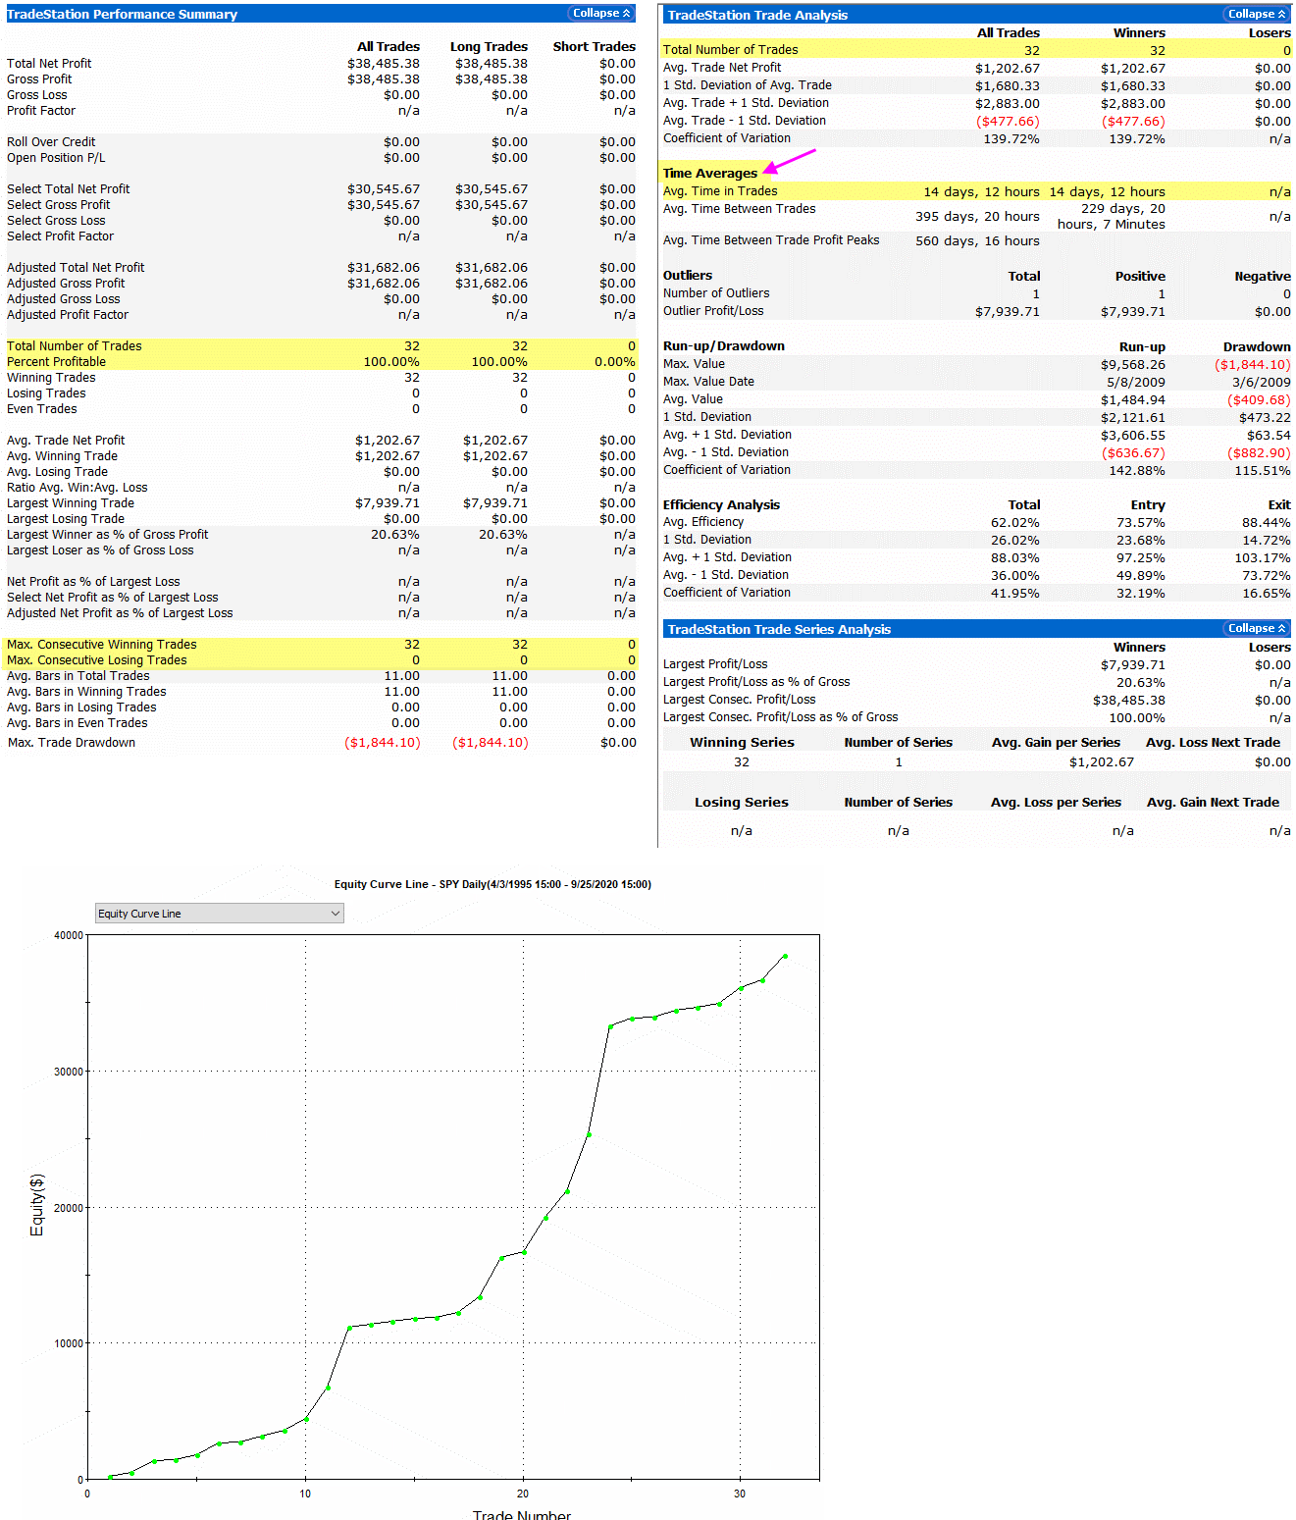The image size is (1296, 1520).
Task: Click the Run-up/Drawdown heading
Action: click(724, 346)
